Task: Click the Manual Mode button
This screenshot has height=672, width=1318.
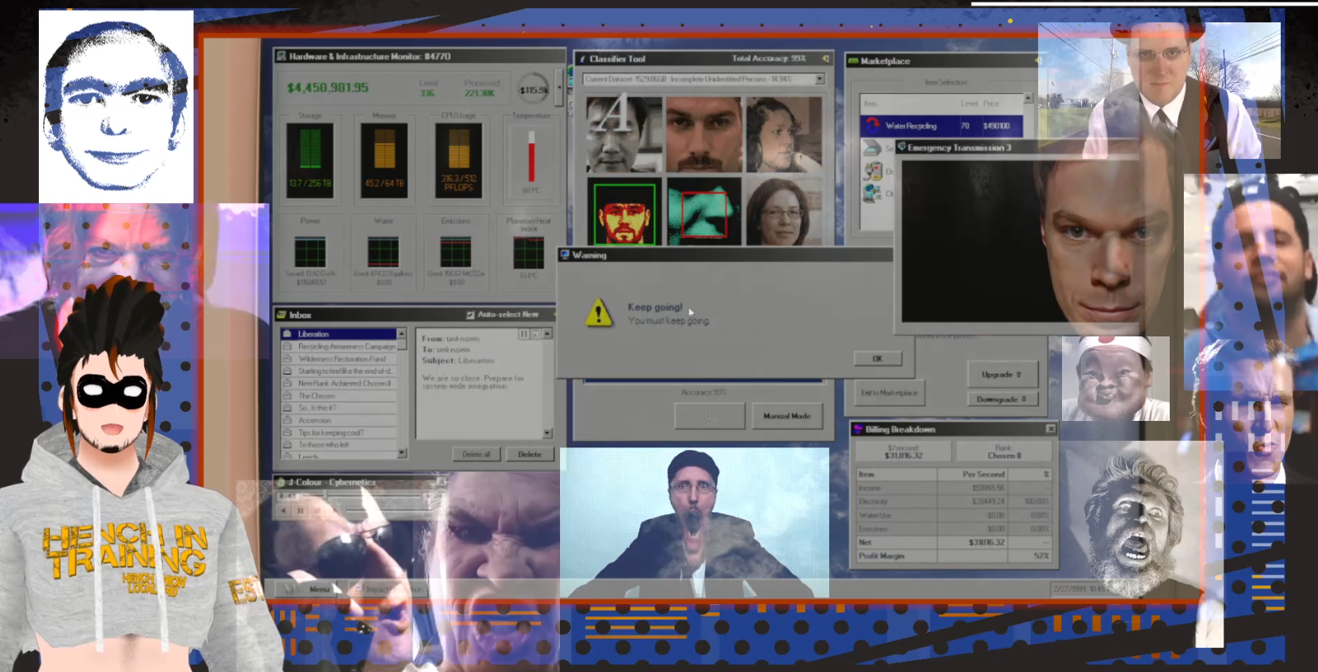Action: (x=786, y=416)
